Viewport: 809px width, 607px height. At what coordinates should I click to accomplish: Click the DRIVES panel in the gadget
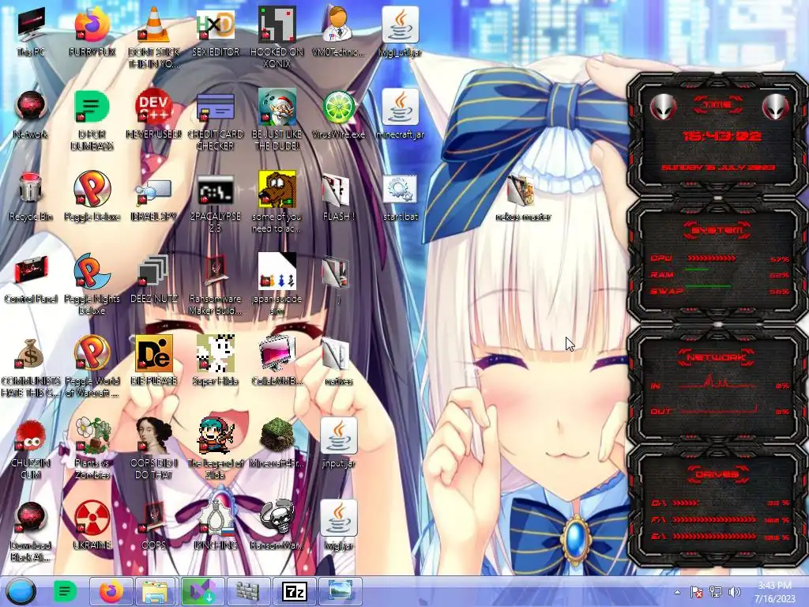click(717, 505)
